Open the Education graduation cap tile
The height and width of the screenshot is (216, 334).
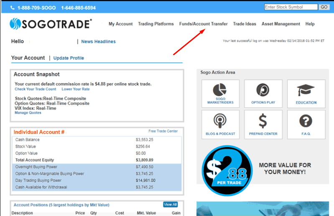click(x=306, y=94)
